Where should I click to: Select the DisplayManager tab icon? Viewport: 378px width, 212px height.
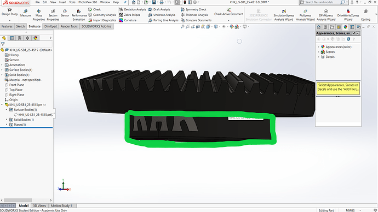point(36,38)
